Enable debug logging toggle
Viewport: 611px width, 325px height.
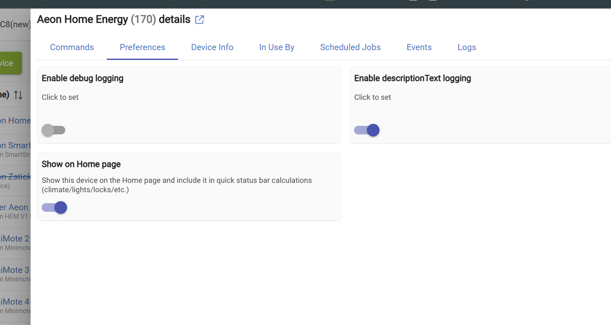53,130
